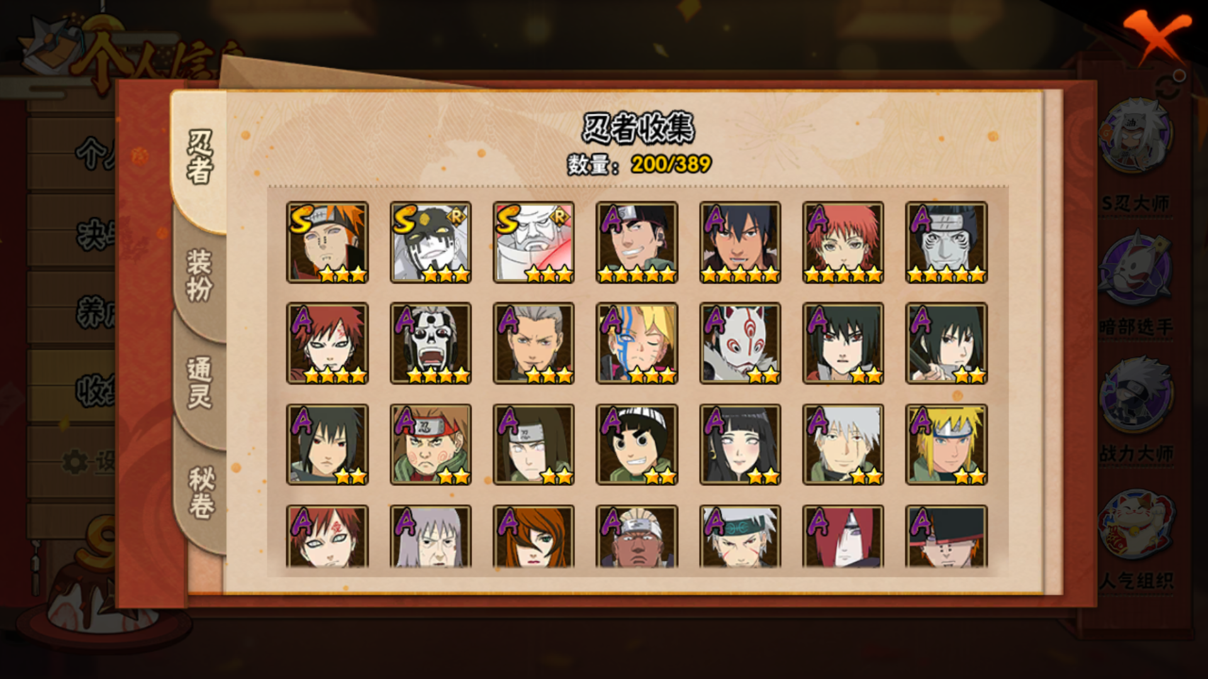Select the S忍大师 Jiraiya badge icon

pos(1136,136)
